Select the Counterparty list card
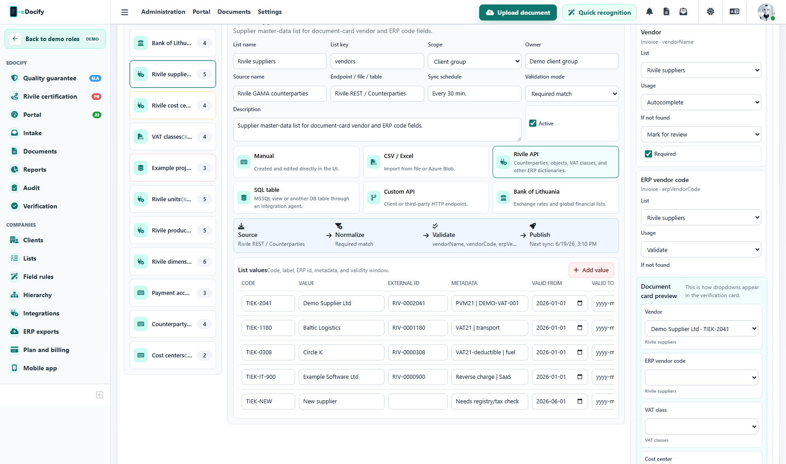Screen dimensions: 786x464 tap(173, 324)
